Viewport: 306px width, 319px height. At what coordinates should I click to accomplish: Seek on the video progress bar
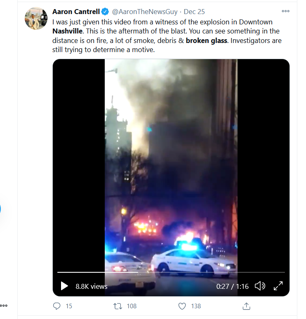171,272
